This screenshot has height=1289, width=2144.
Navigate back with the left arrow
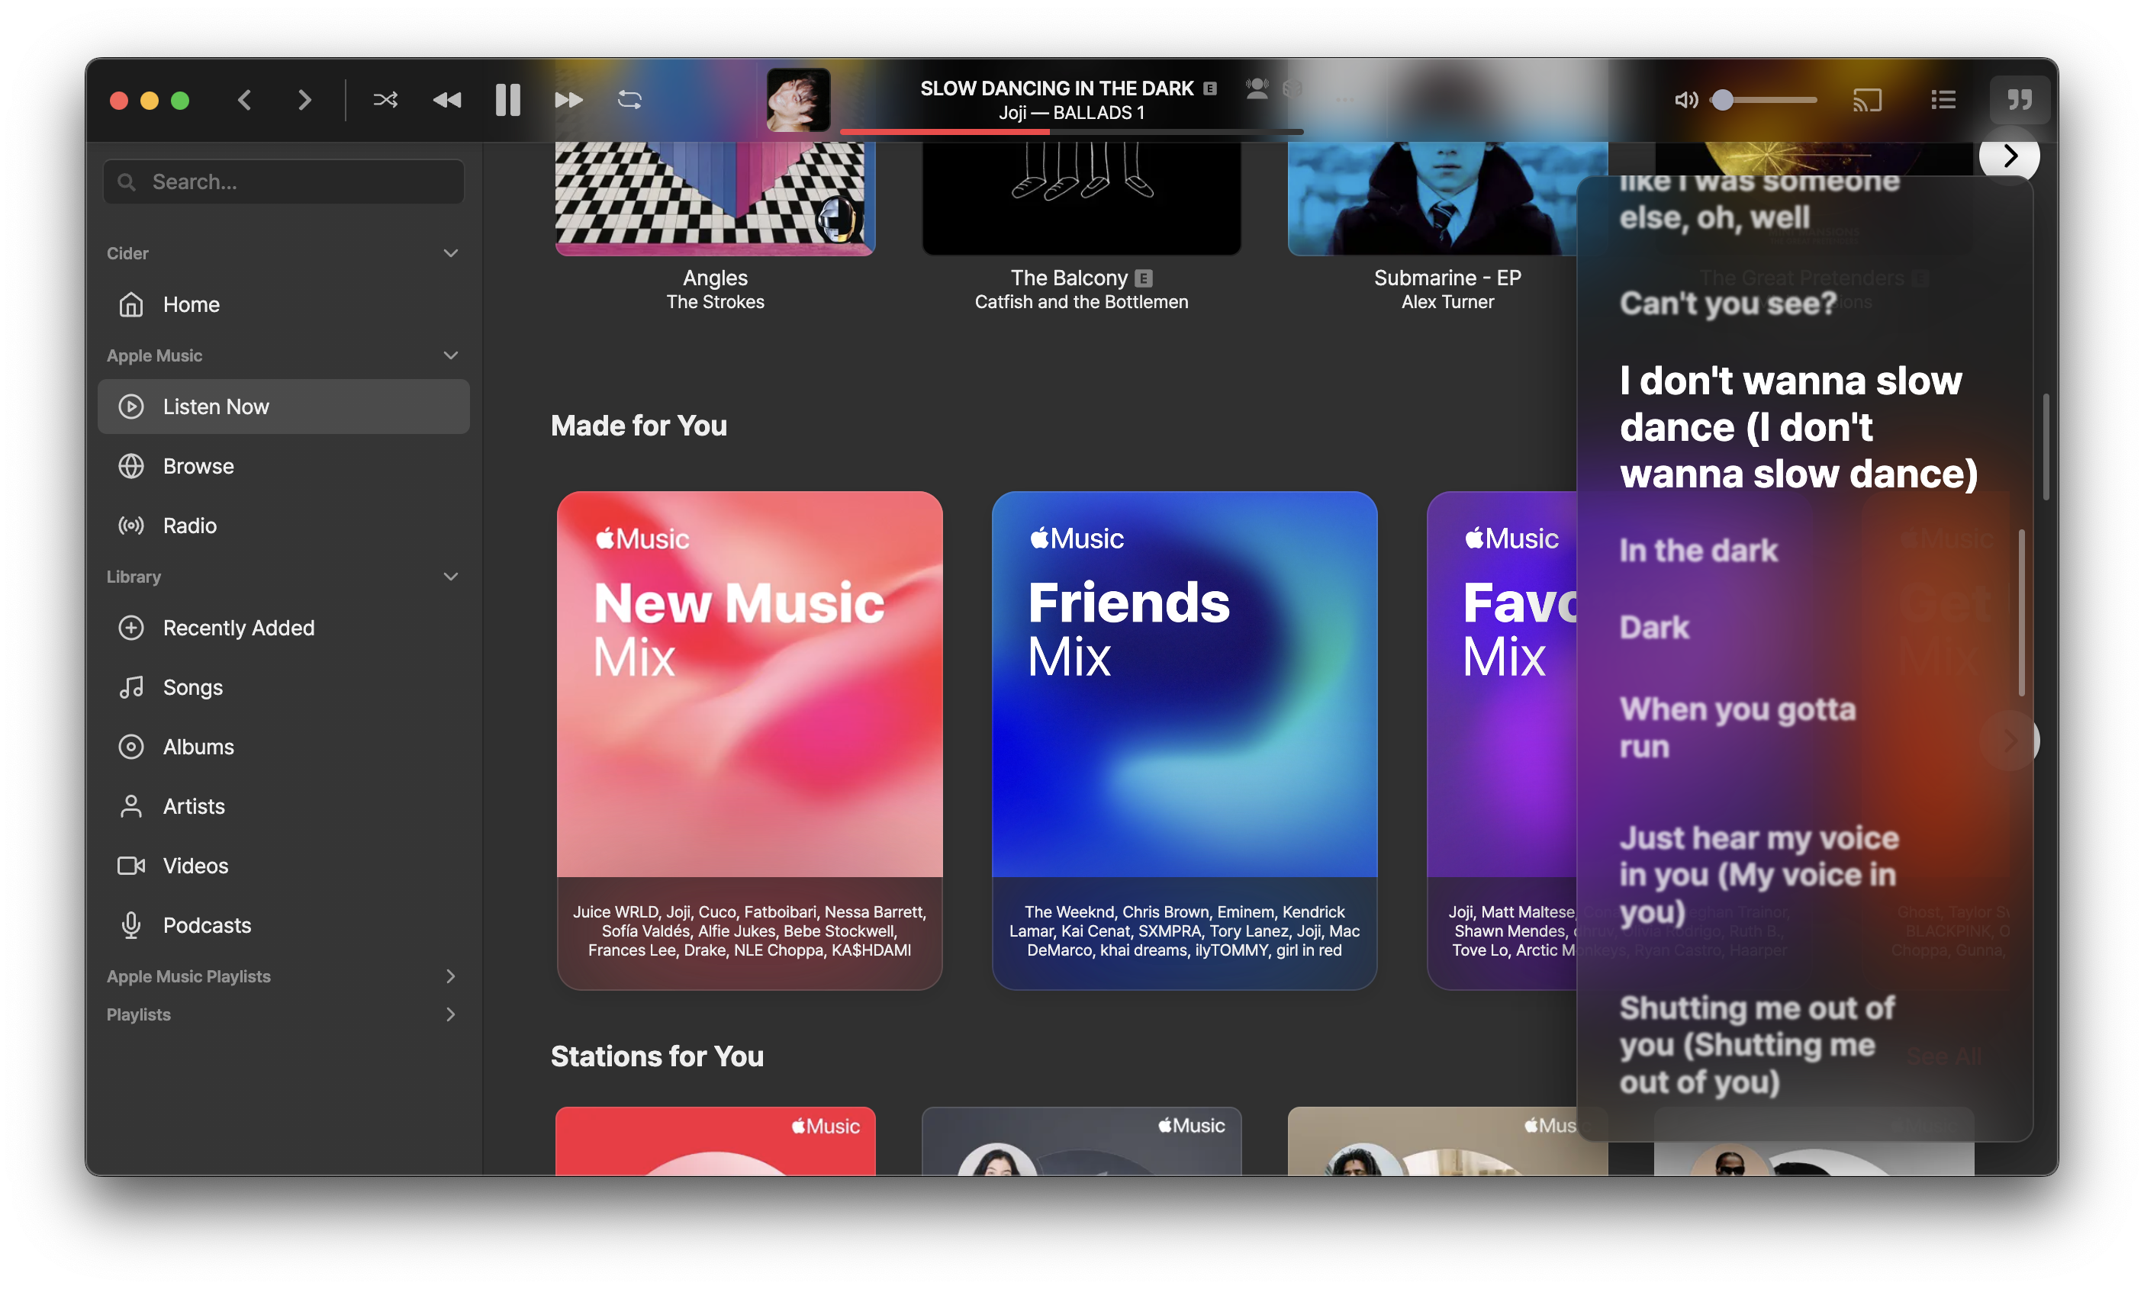[245, 100]
